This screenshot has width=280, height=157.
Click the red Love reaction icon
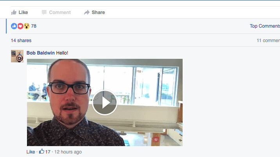point(20,26)
